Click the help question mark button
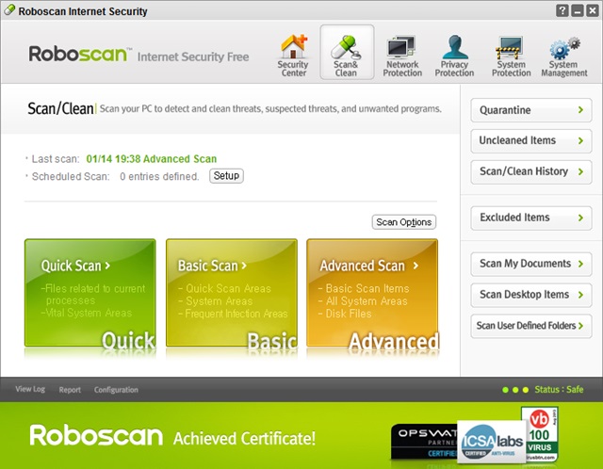603x469 pixels. 562,10
